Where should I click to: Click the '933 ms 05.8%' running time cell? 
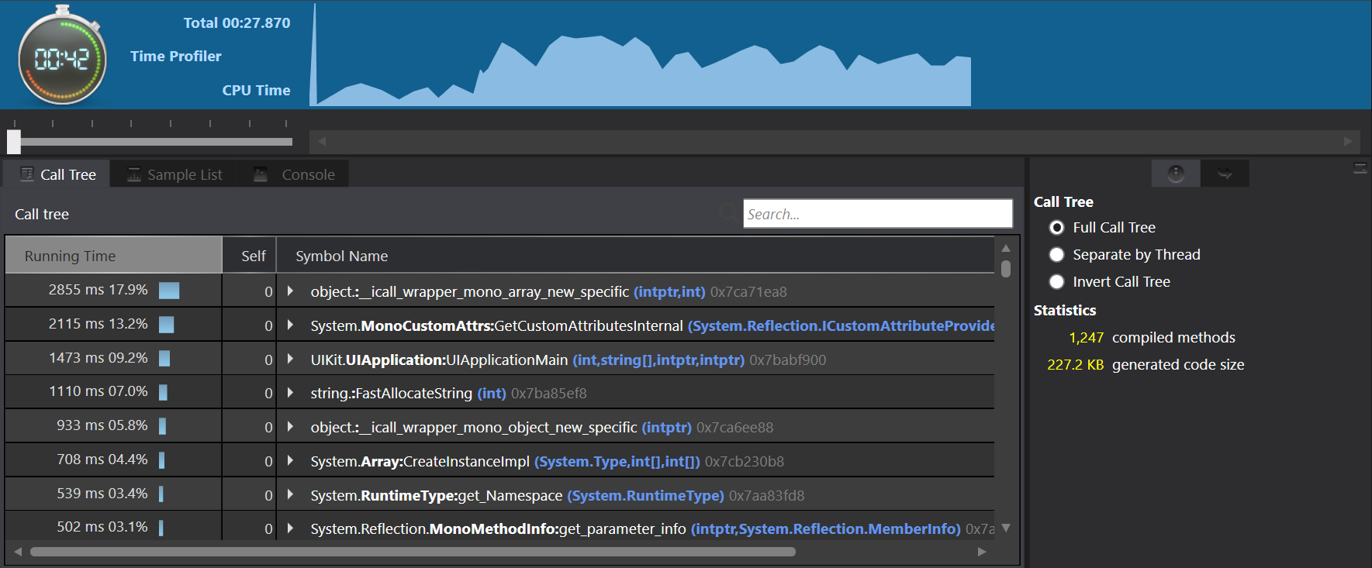pos(113,426)
